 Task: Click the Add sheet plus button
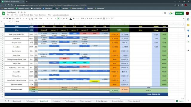click(5, 101)
